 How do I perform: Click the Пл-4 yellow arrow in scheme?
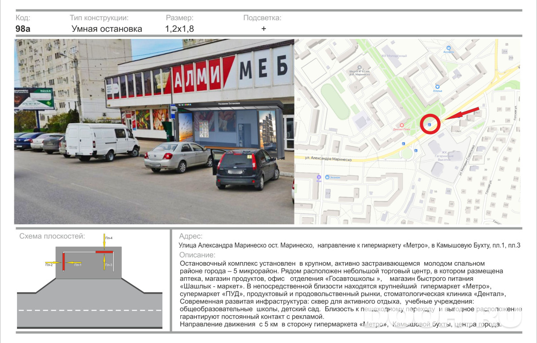coord(104,242)
